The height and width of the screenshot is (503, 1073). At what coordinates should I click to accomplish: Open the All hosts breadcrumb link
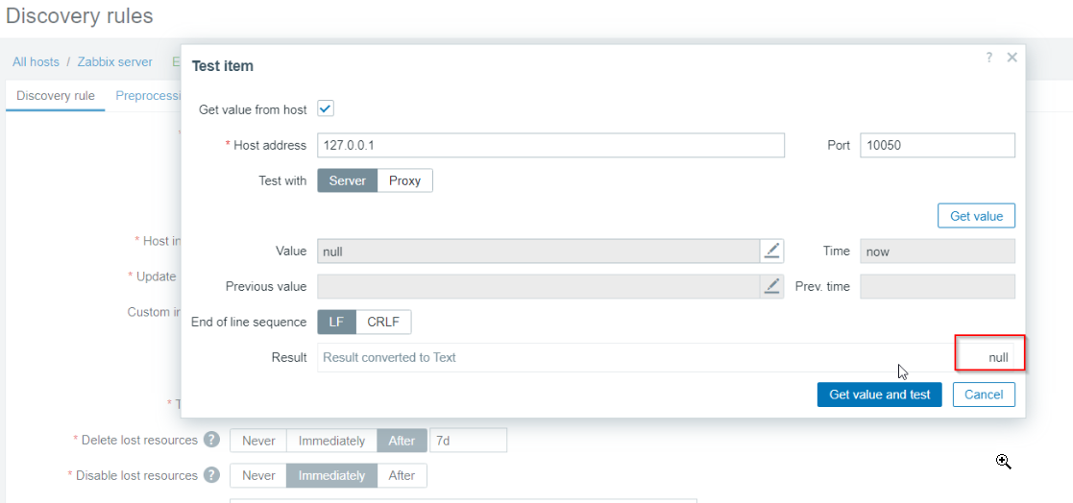tap(36, 61)
